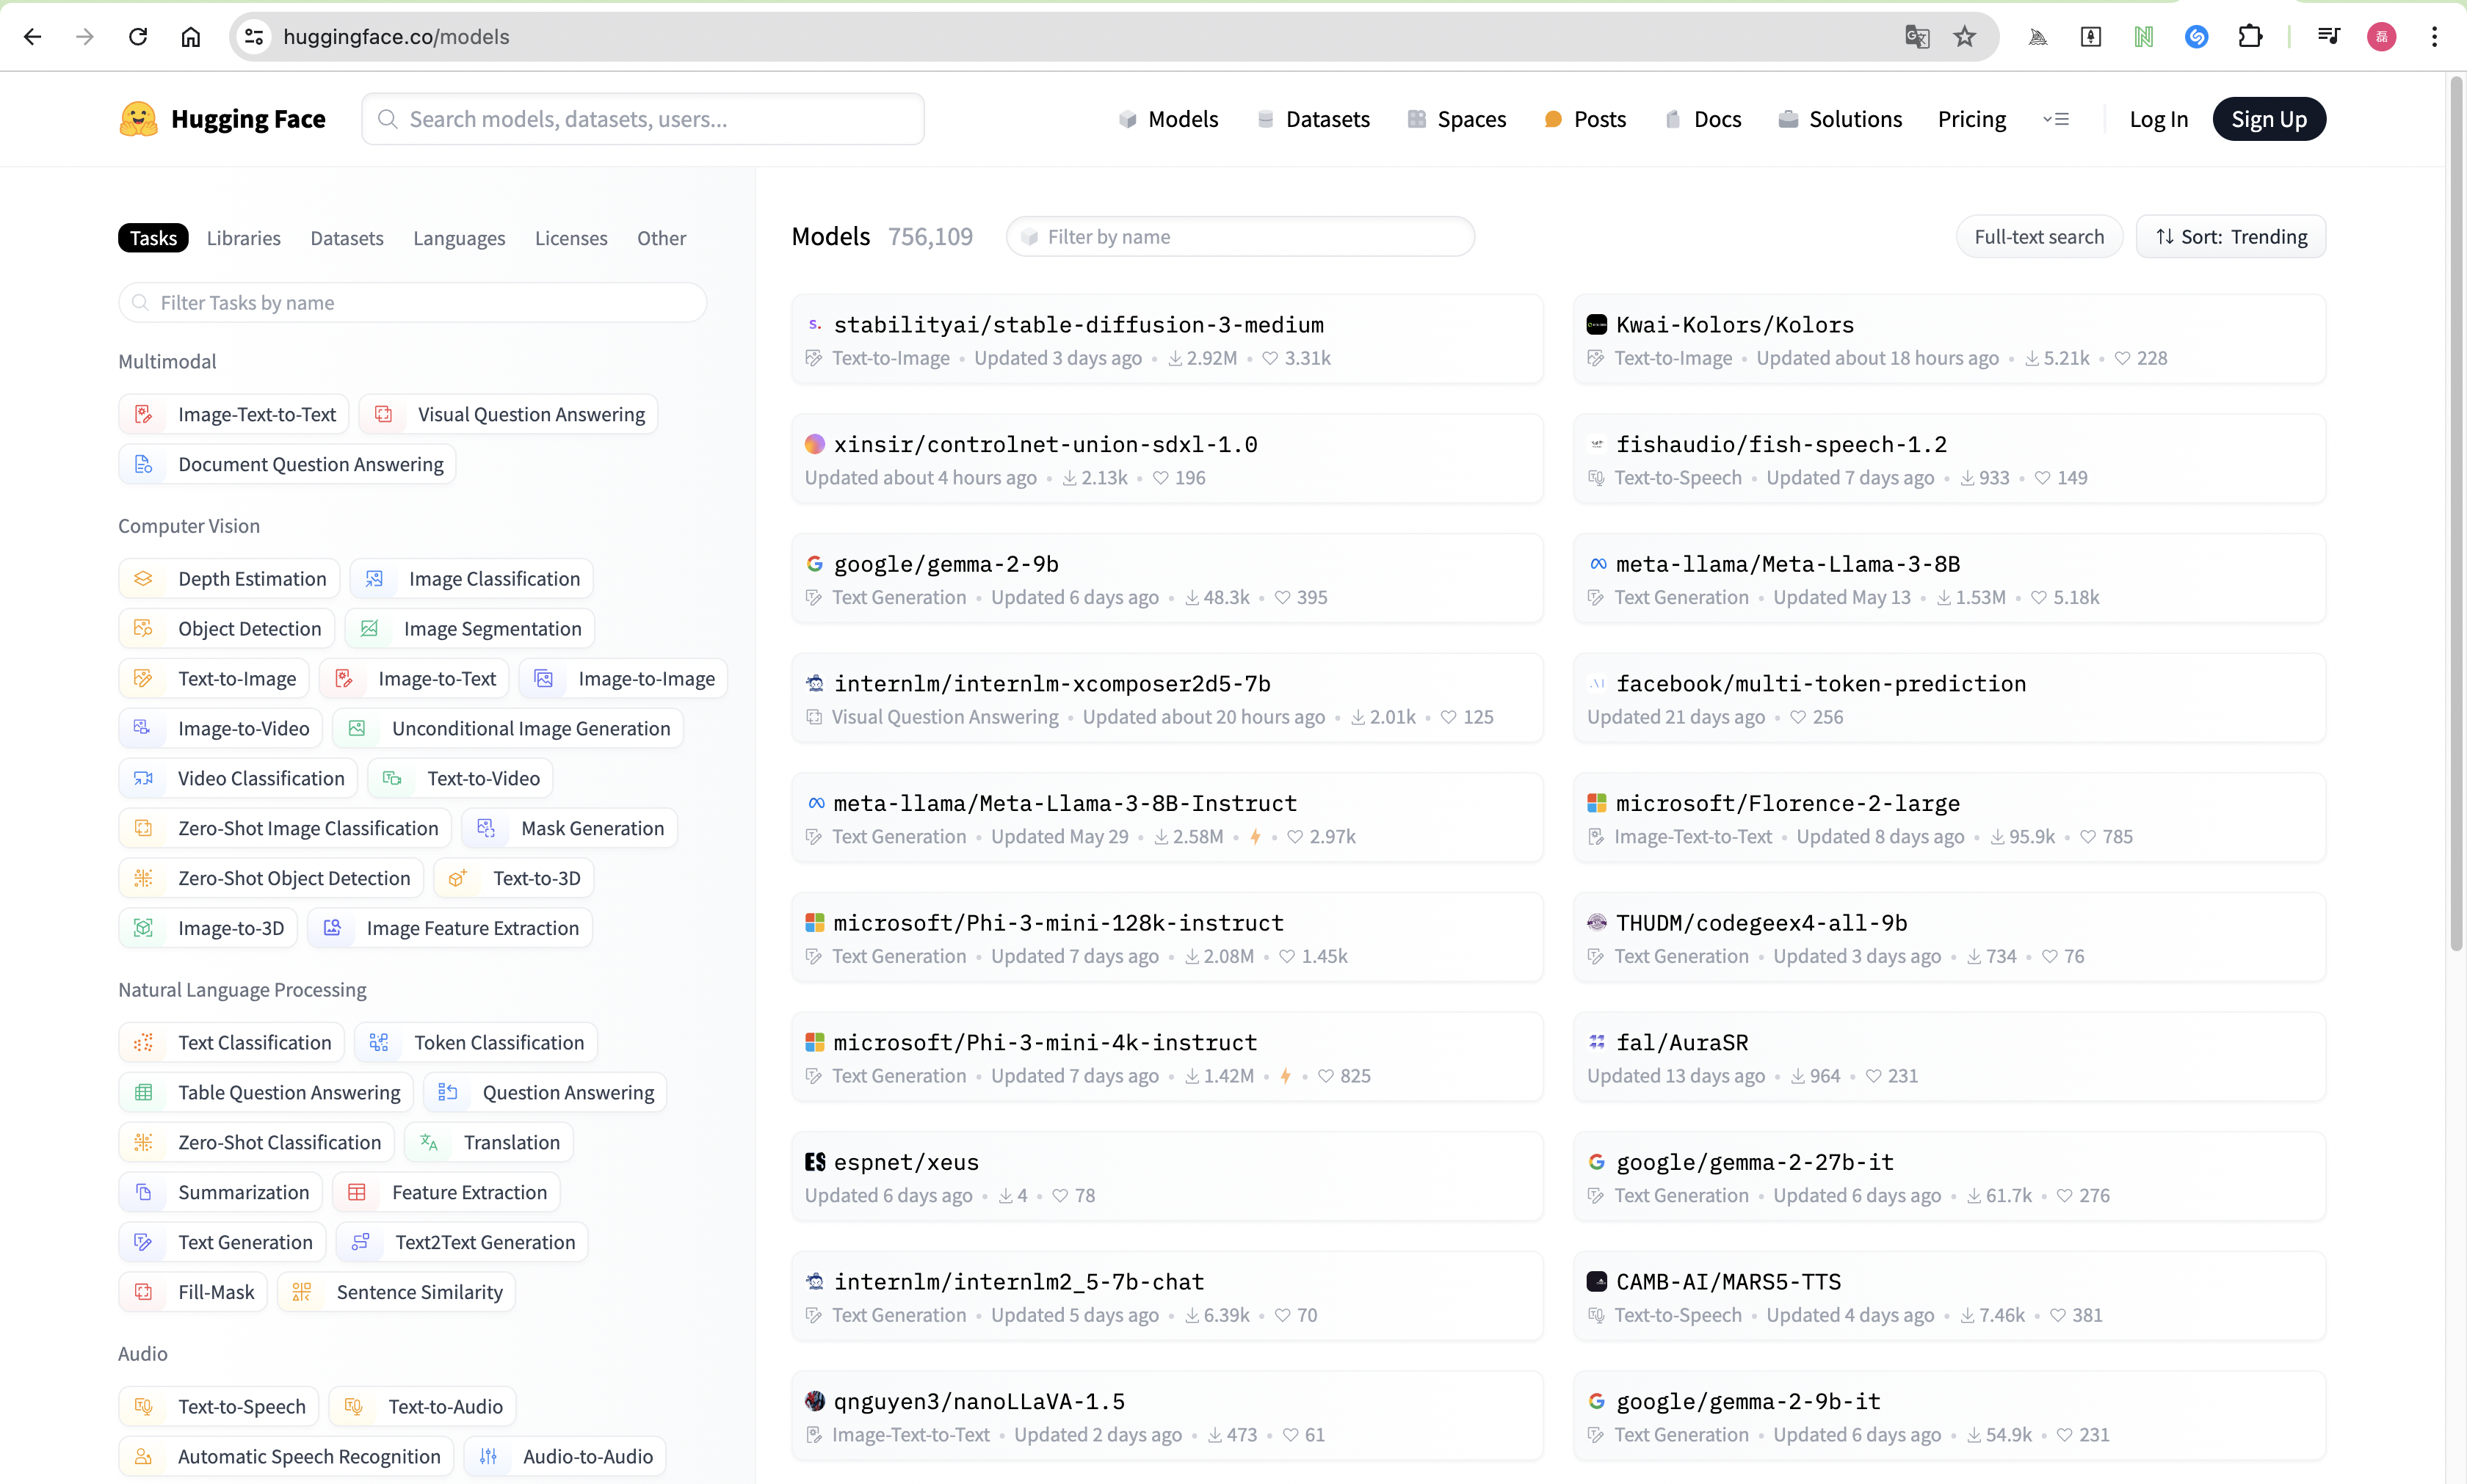2467x1484 pixels.
Task: Click the Full-text search button
Action: point(2039,237)
